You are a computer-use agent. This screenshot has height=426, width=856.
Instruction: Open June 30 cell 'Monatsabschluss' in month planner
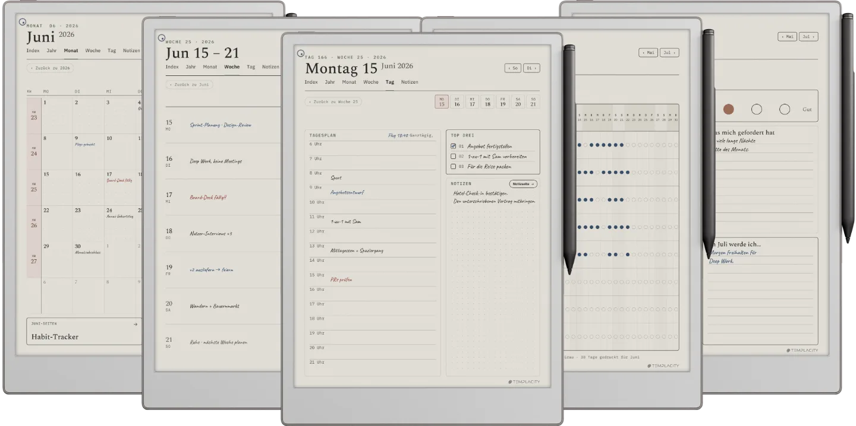point(89,259)
